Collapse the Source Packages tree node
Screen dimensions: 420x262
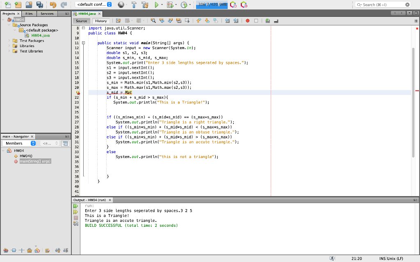click(x=9, y=25)
